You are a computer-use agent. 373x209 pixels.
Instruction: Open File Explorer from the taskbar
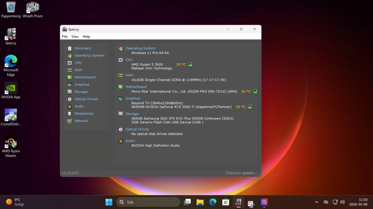click(200, 202)
